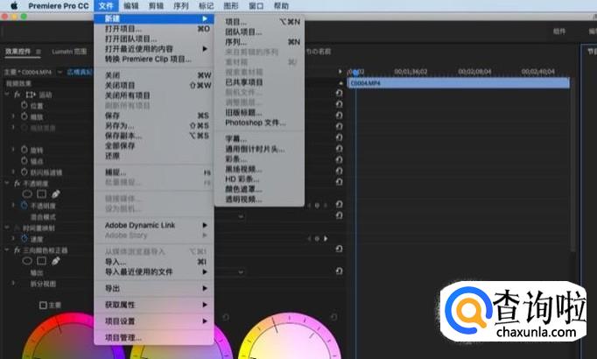Toggle the 速度 stopwatch animation icon
The height and width of the screenshot is (359, 597).
click(24, 238)
